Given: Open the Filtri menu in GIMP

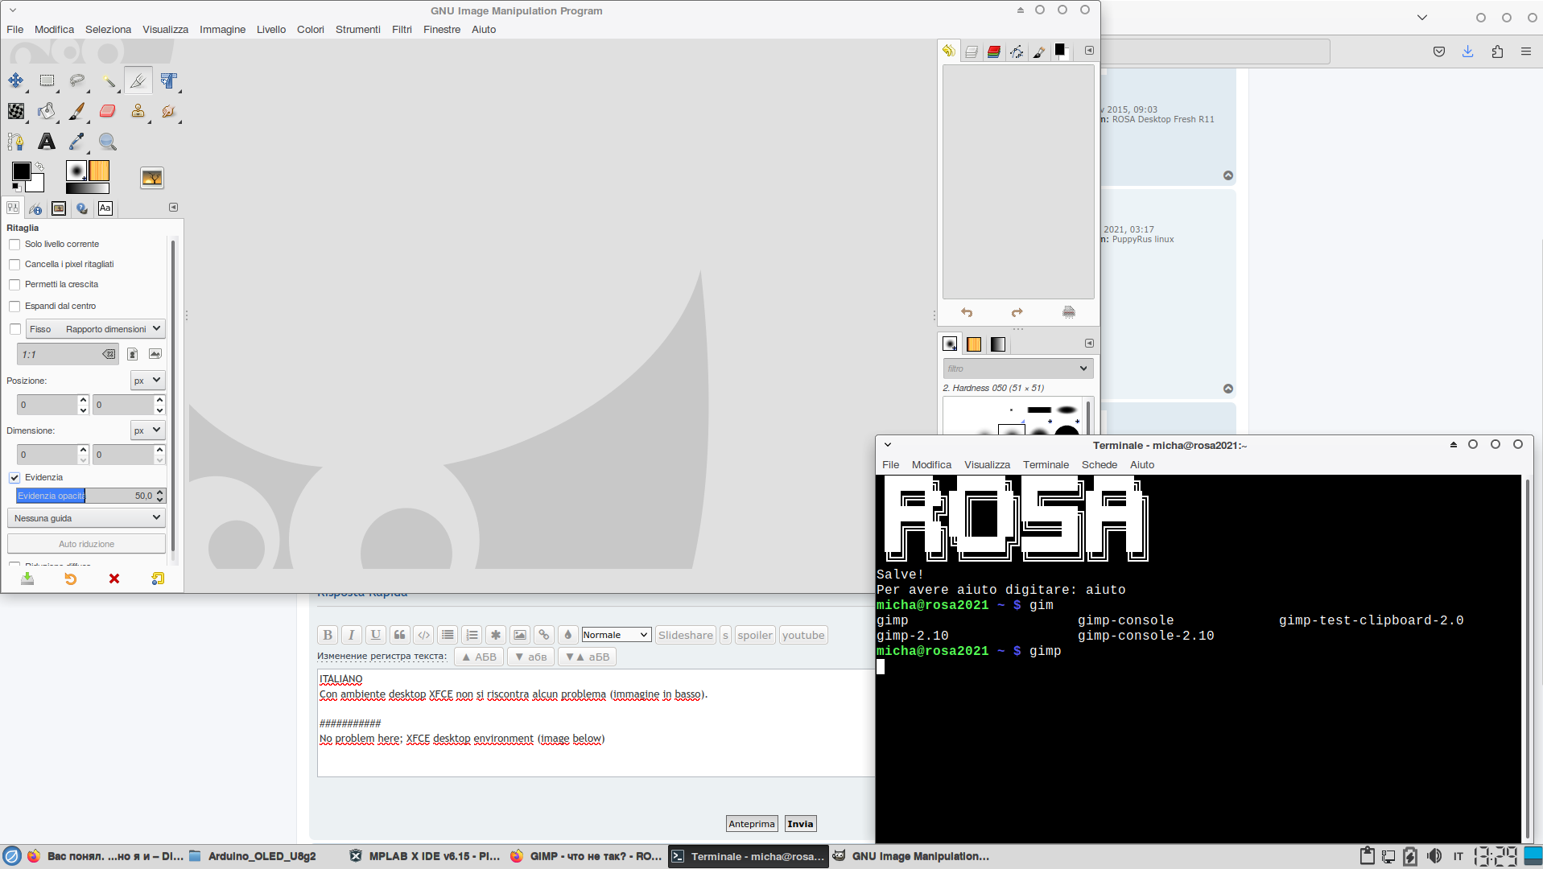Looking at the screenshot, I should click(x=402, y=30).
